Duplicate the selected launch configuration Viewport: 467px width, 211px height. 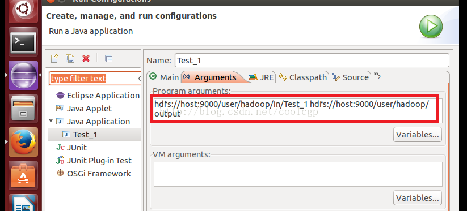[x=70, y=58]
